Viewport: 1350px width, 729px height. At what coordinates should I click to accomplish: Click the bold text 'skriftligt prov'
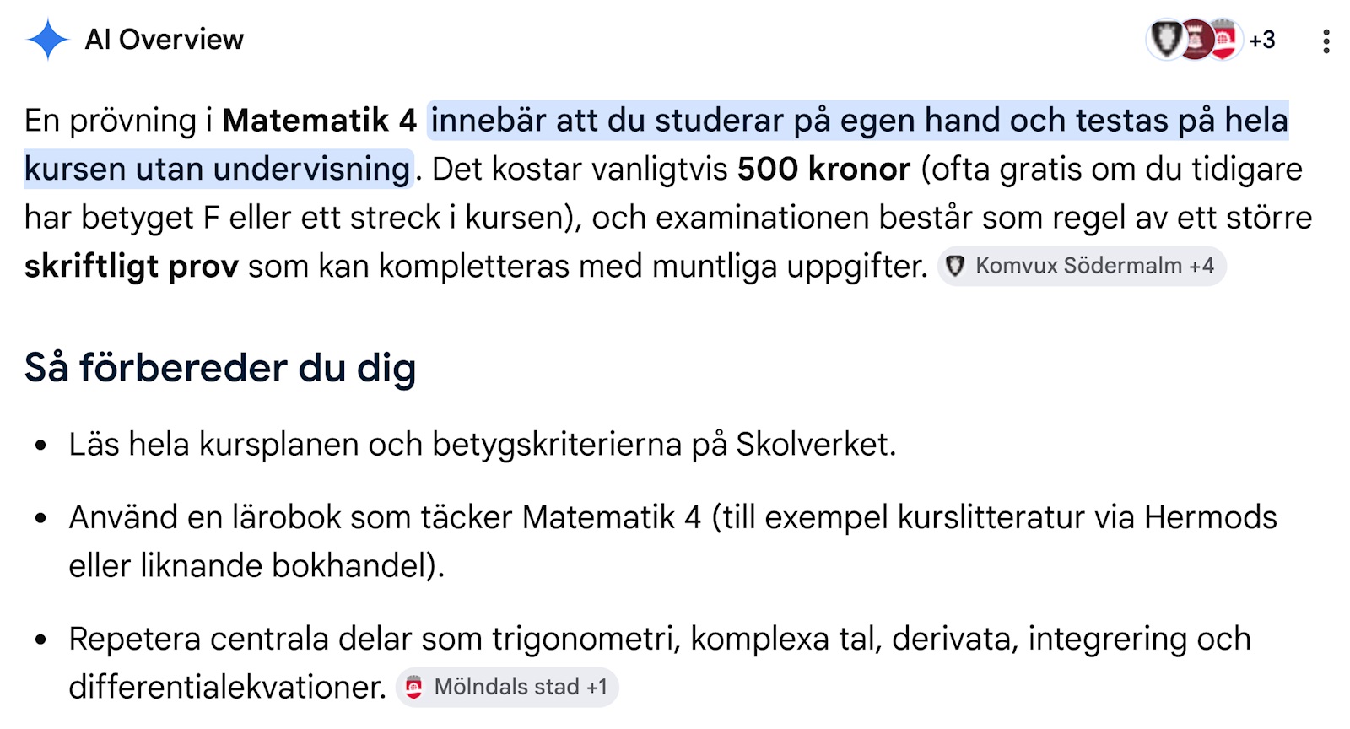coord(131,267)
